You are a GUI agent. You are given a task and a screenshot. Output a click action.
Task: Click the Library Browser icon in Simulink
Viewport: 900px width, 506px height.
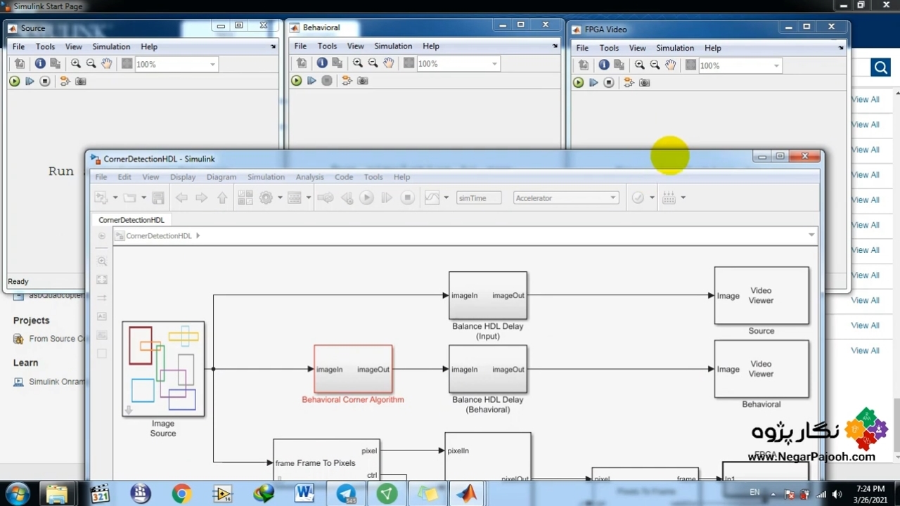245,198
